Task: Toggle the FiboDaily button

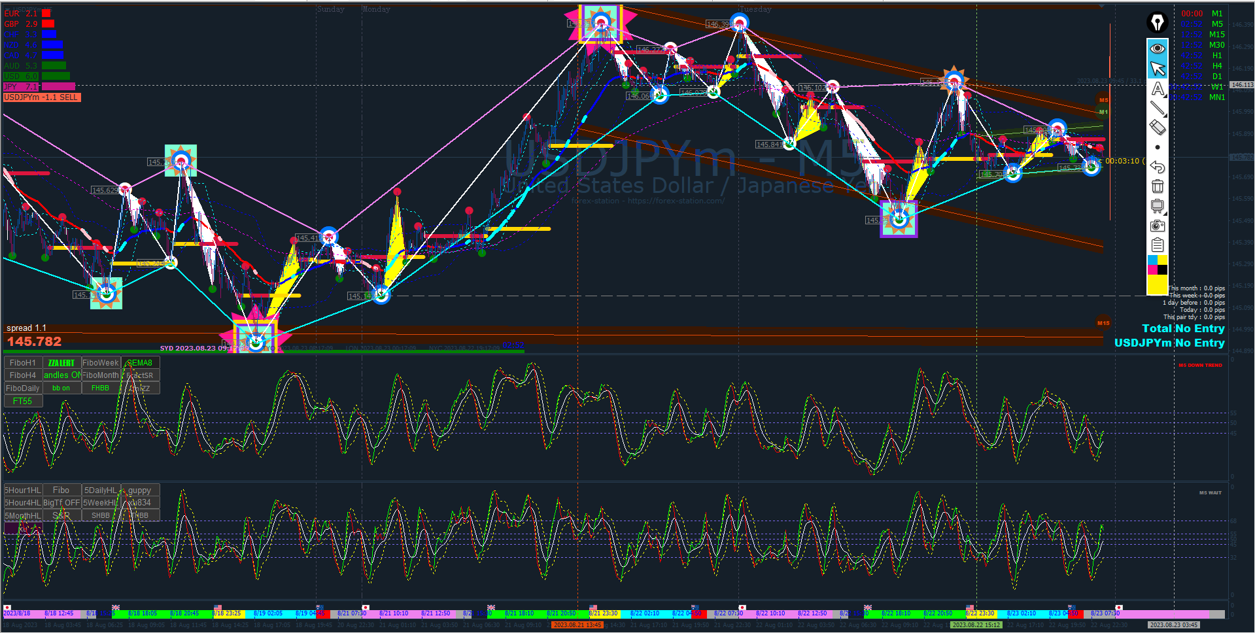Action: point(23,388)
